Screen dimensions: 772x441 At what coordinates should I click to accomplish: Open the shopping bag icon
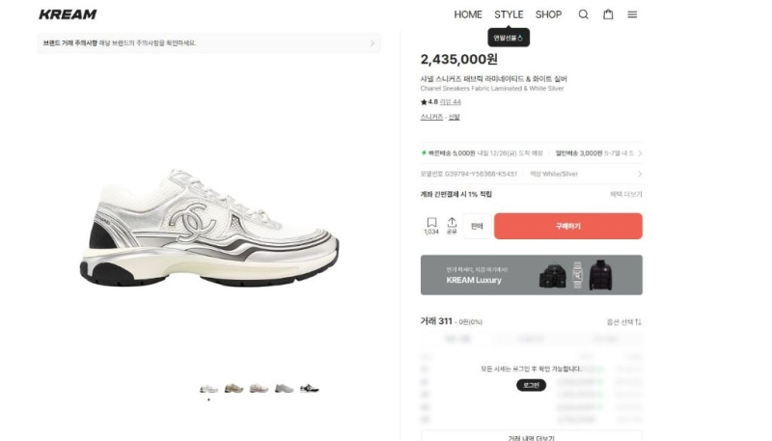(x=608, y=14)
